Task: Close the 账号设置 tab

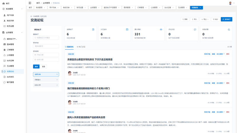Action: (85, 8)
